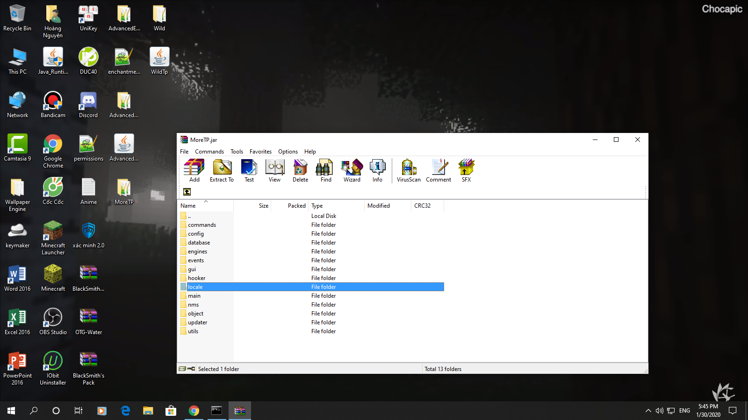
Task: Open the Favorites menu
Action: click(x=260, y=152)
